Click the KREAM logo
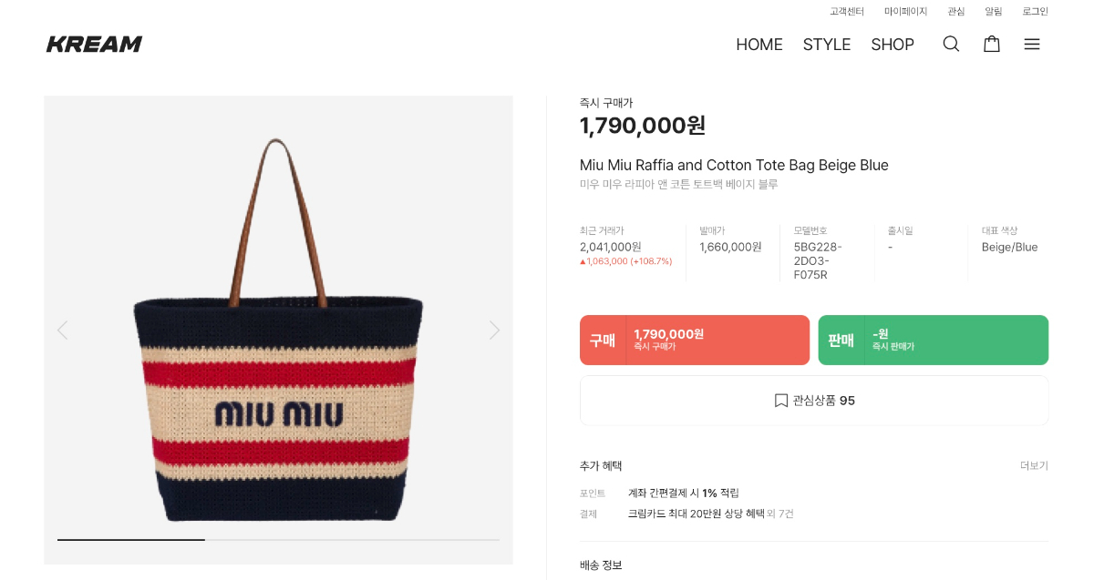 [94, 44]
